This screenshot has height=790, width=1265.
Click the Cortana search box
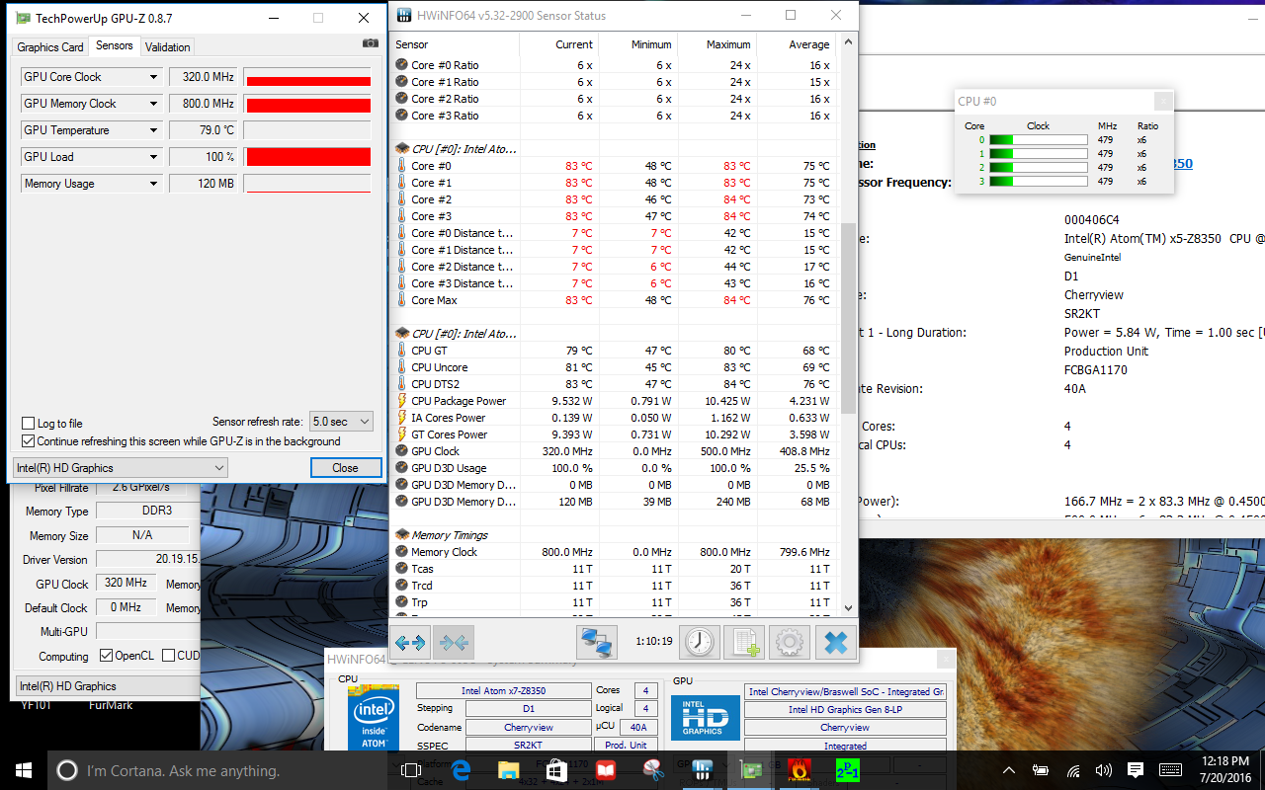(x=217, y=770)
